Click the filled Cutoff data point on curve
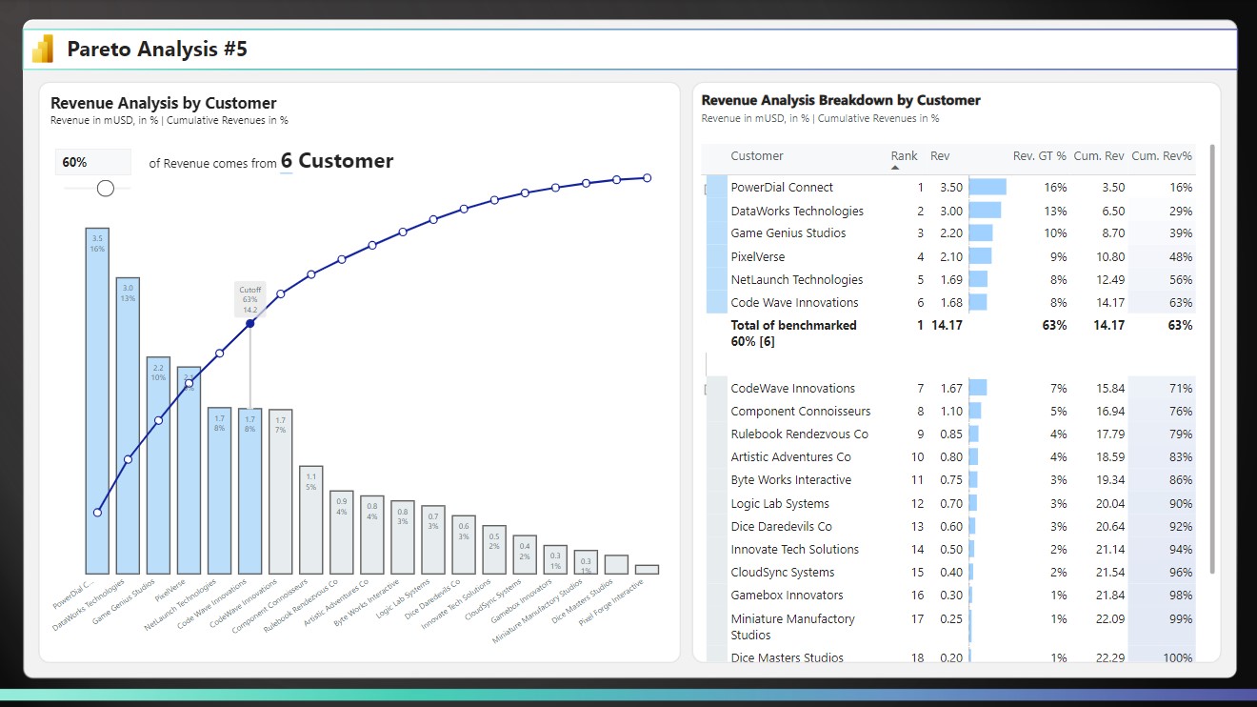1257x707 pixels. coord(249,324)
